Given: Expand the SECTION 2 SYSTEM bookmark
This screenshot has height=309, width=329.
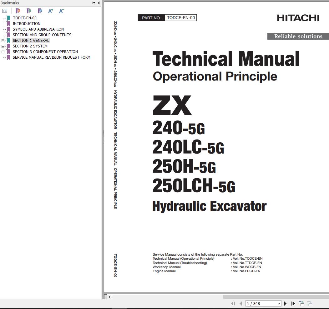Looking at the screenshot, I should point(3,46).
